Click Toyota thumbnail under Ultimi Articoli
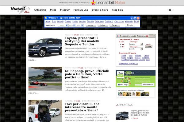Image resolution: width=184 pixels, height=122 pixels. [x=122, y=116]
